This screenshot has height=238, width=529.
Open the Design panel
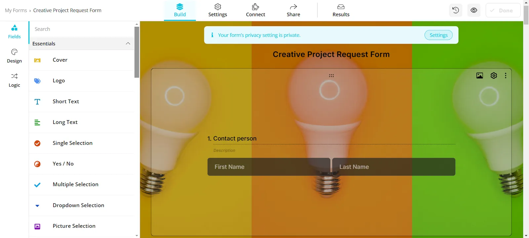[14, 56]
